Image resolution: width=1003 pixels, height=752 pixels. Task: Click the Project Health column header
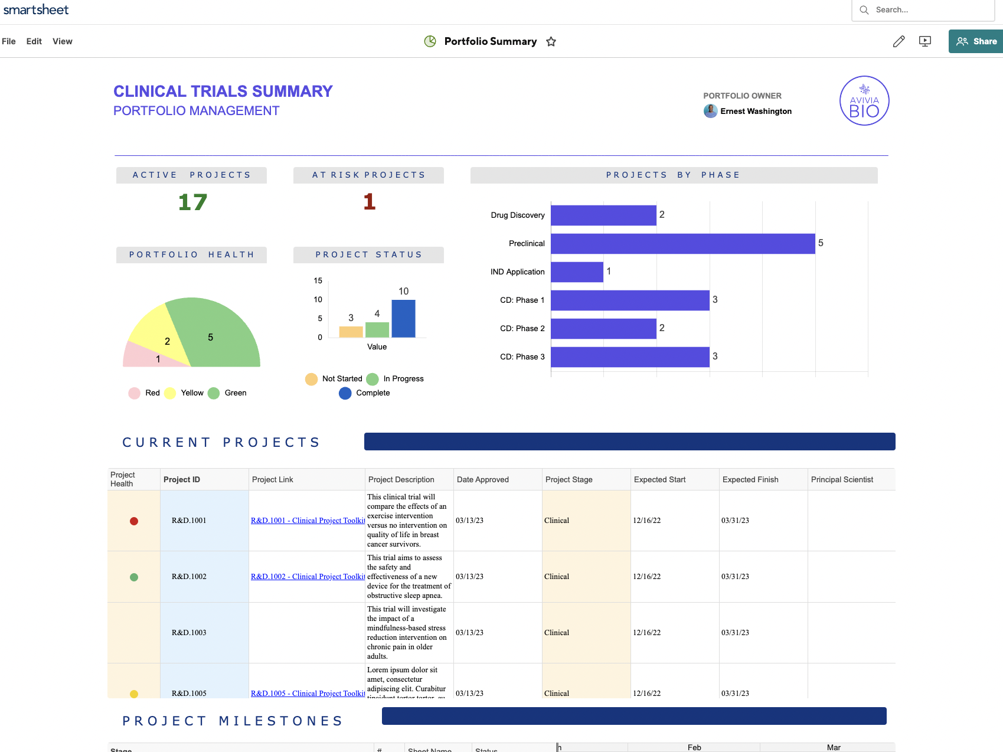[x=133, y=479]
